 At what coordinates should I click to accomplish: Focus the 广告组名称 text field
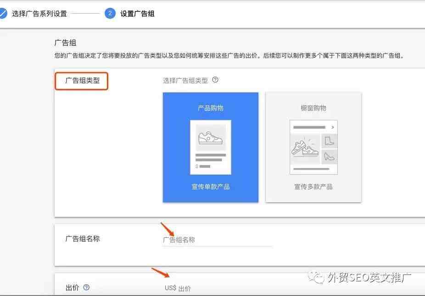point(218,240)
